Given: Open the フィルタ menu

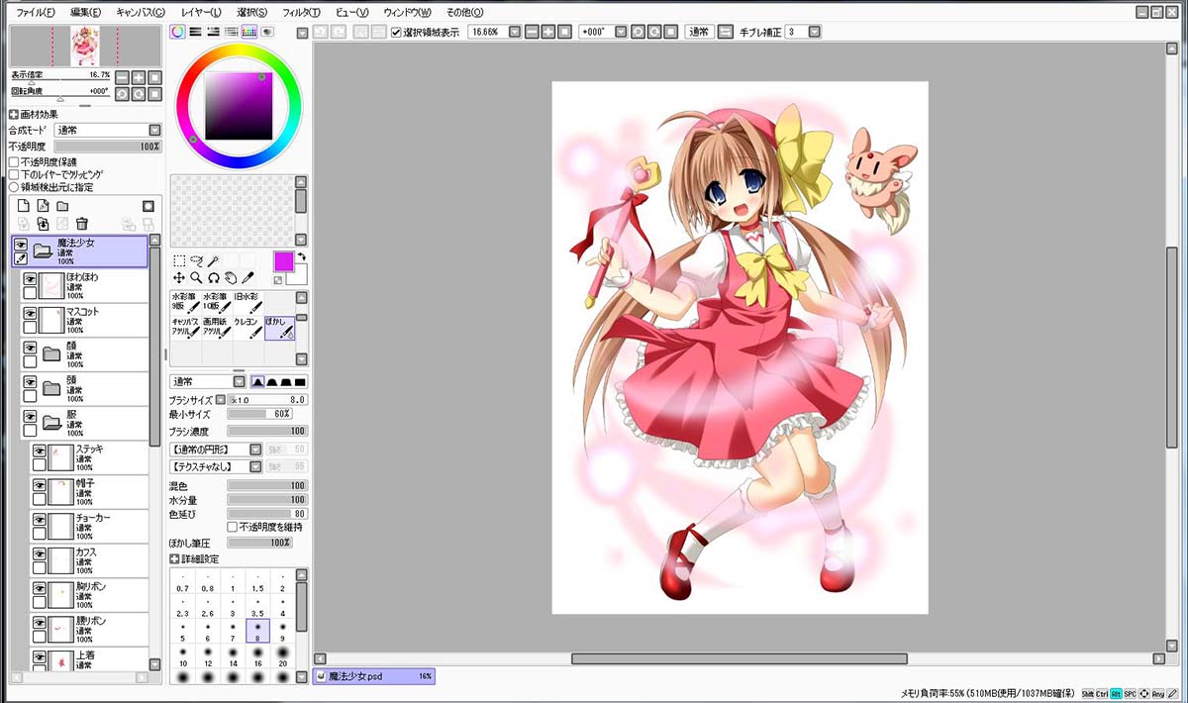Looking at the screenshot, I should click(x=301, y=12).
